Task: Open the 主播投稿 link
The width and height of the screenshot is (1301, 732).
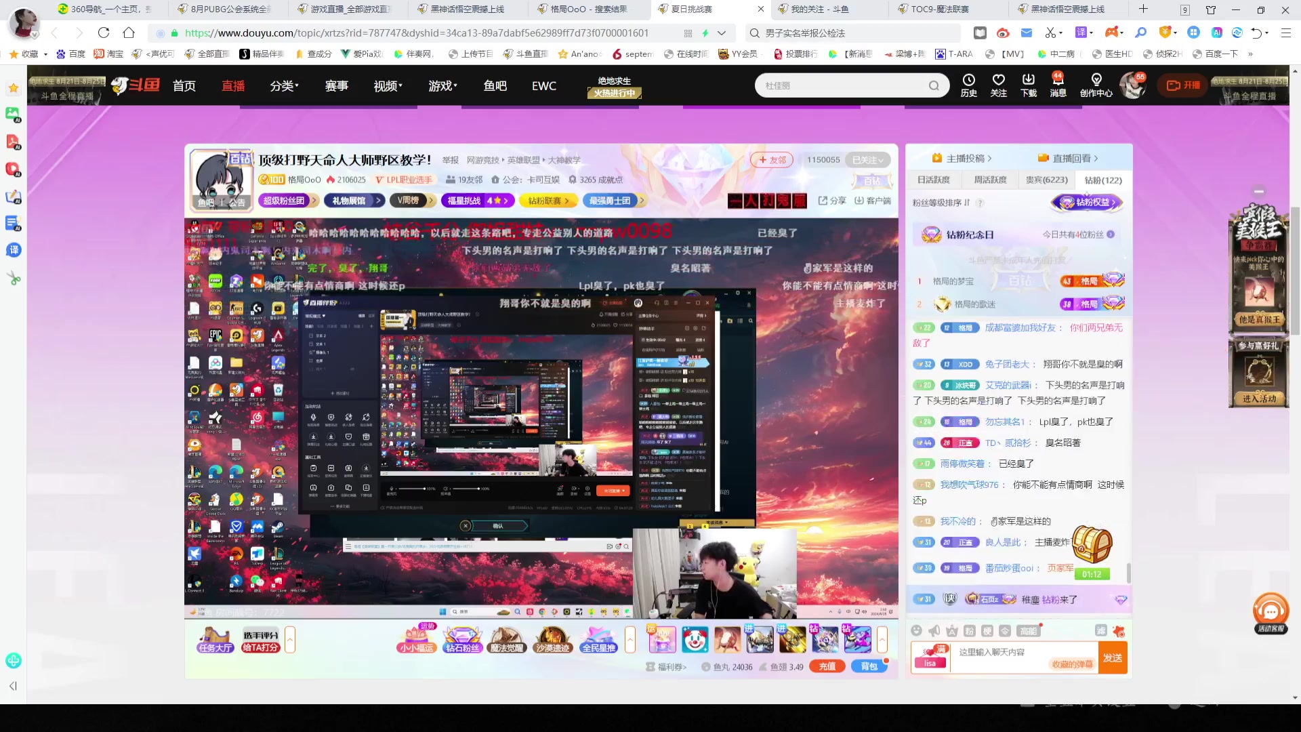Action: (962, 158)
